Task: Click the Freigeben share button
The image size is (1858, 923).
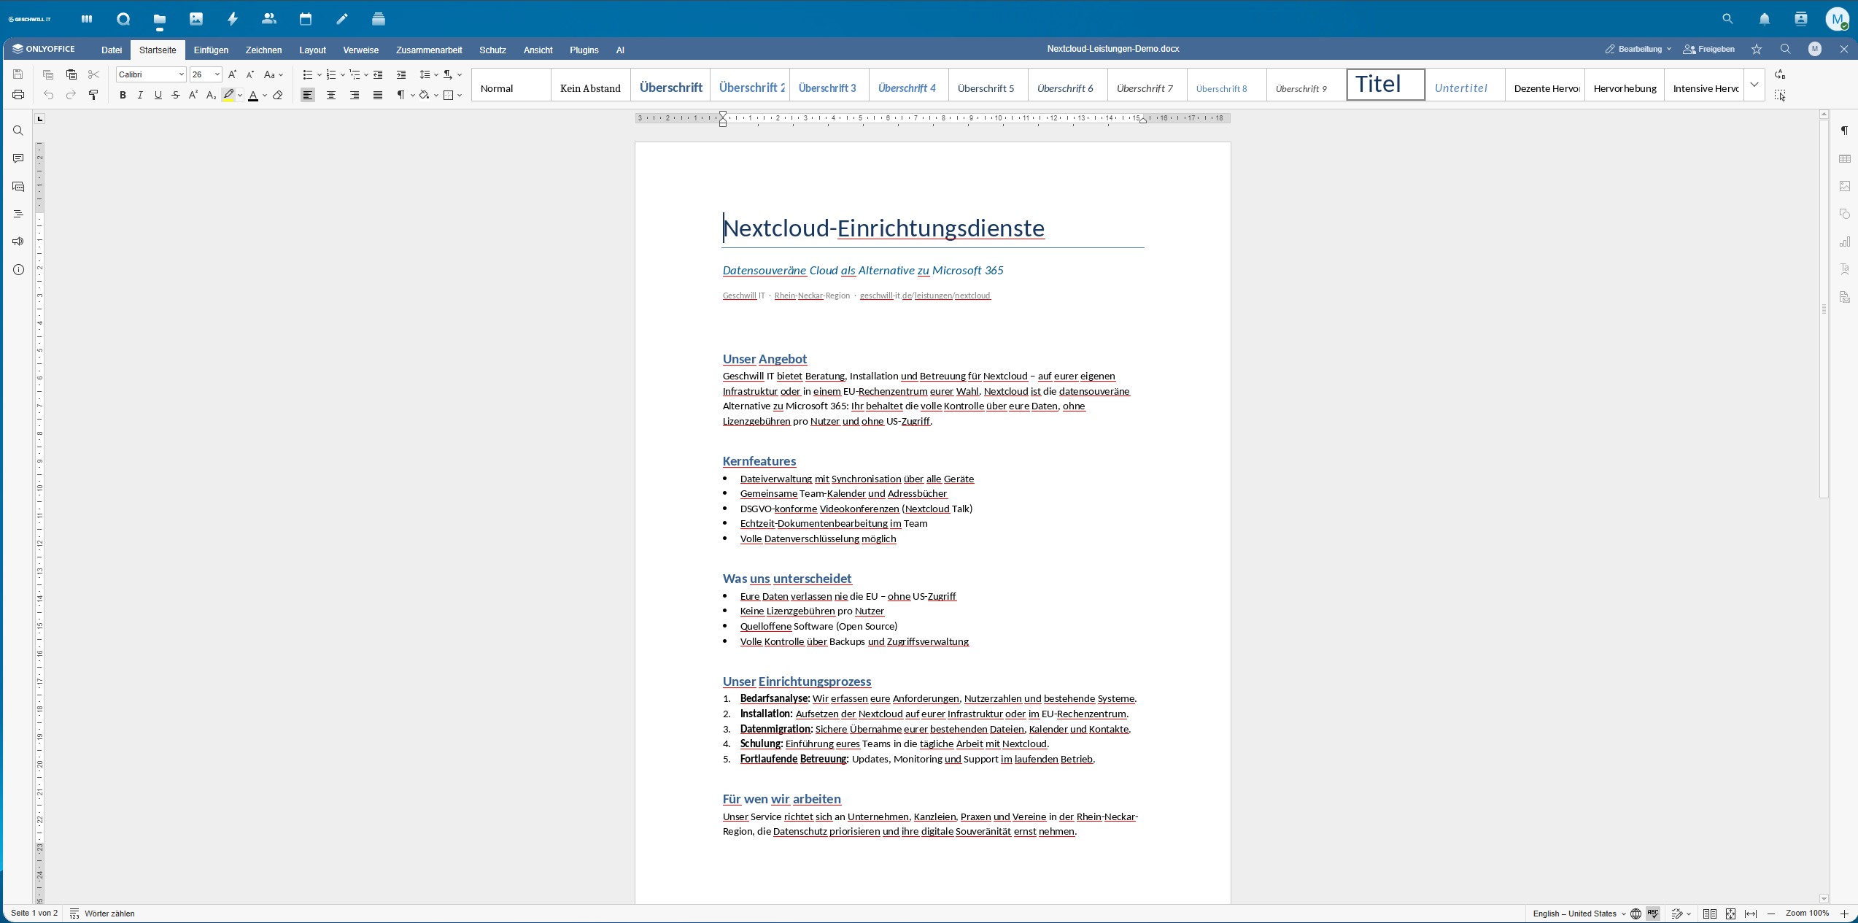Action: [x=1708, y=49]
